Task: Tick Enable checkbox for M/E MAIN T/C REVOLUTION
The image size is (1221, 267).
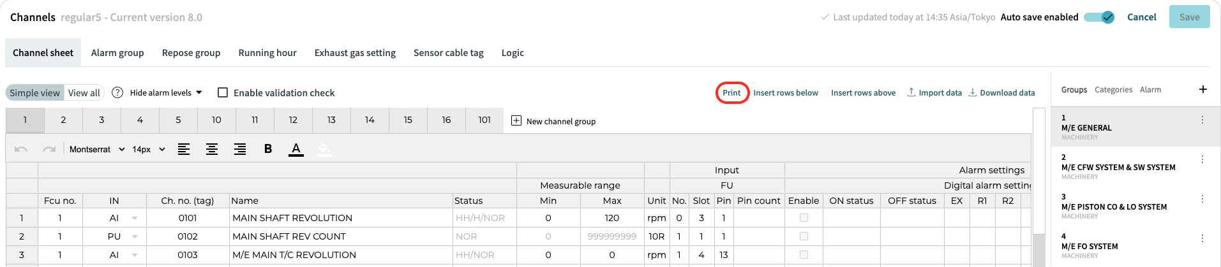Action: point(804,255)
